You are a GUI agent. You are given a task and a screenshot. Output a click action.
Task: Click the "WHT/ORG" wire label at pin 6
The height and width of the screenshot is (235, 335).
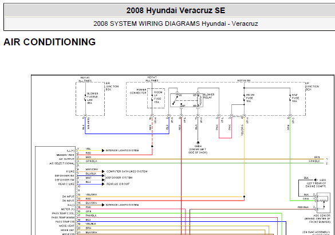coord(92,169)
